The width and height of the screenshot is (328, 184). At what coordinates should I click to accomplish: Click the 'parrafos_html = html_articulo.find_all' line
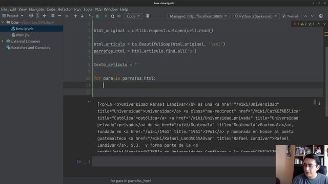[145, 51]
